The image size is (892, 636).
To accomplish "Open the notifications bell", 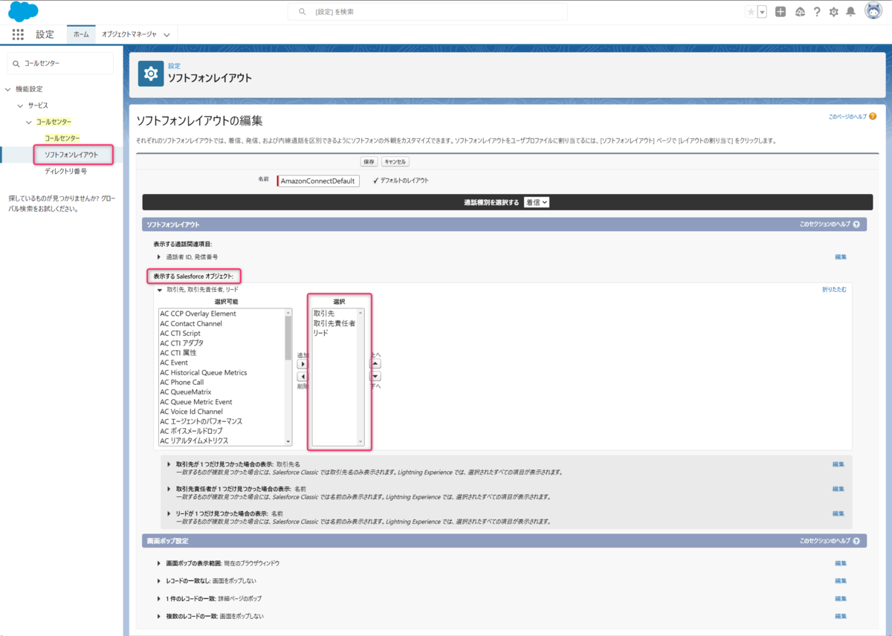I will click(x=850, y=12).
